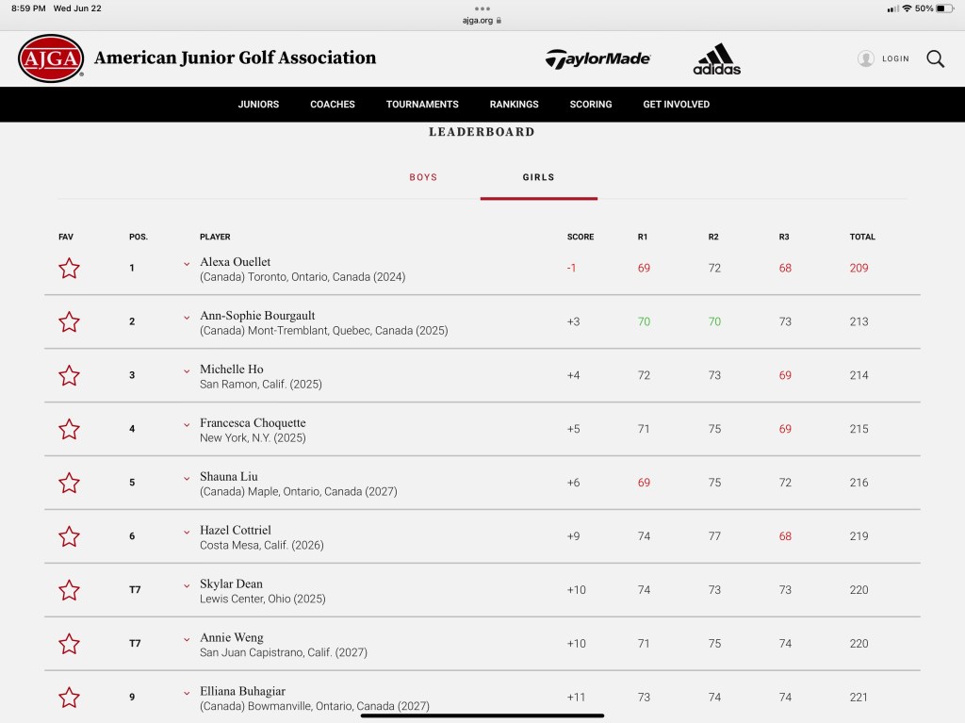
Task: Open the Tournaments menu
Action: click(422, 105)
